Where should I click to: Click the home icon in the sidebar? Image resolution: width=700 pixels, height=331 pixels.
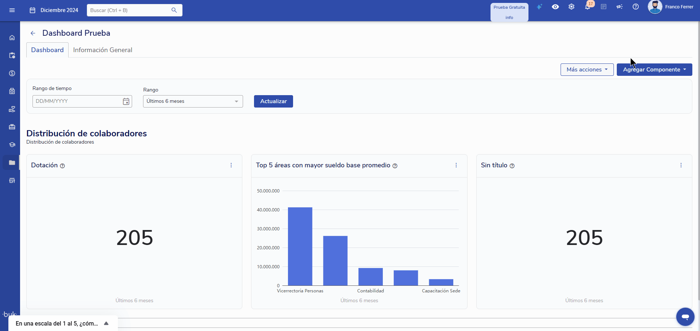(12, 38)
